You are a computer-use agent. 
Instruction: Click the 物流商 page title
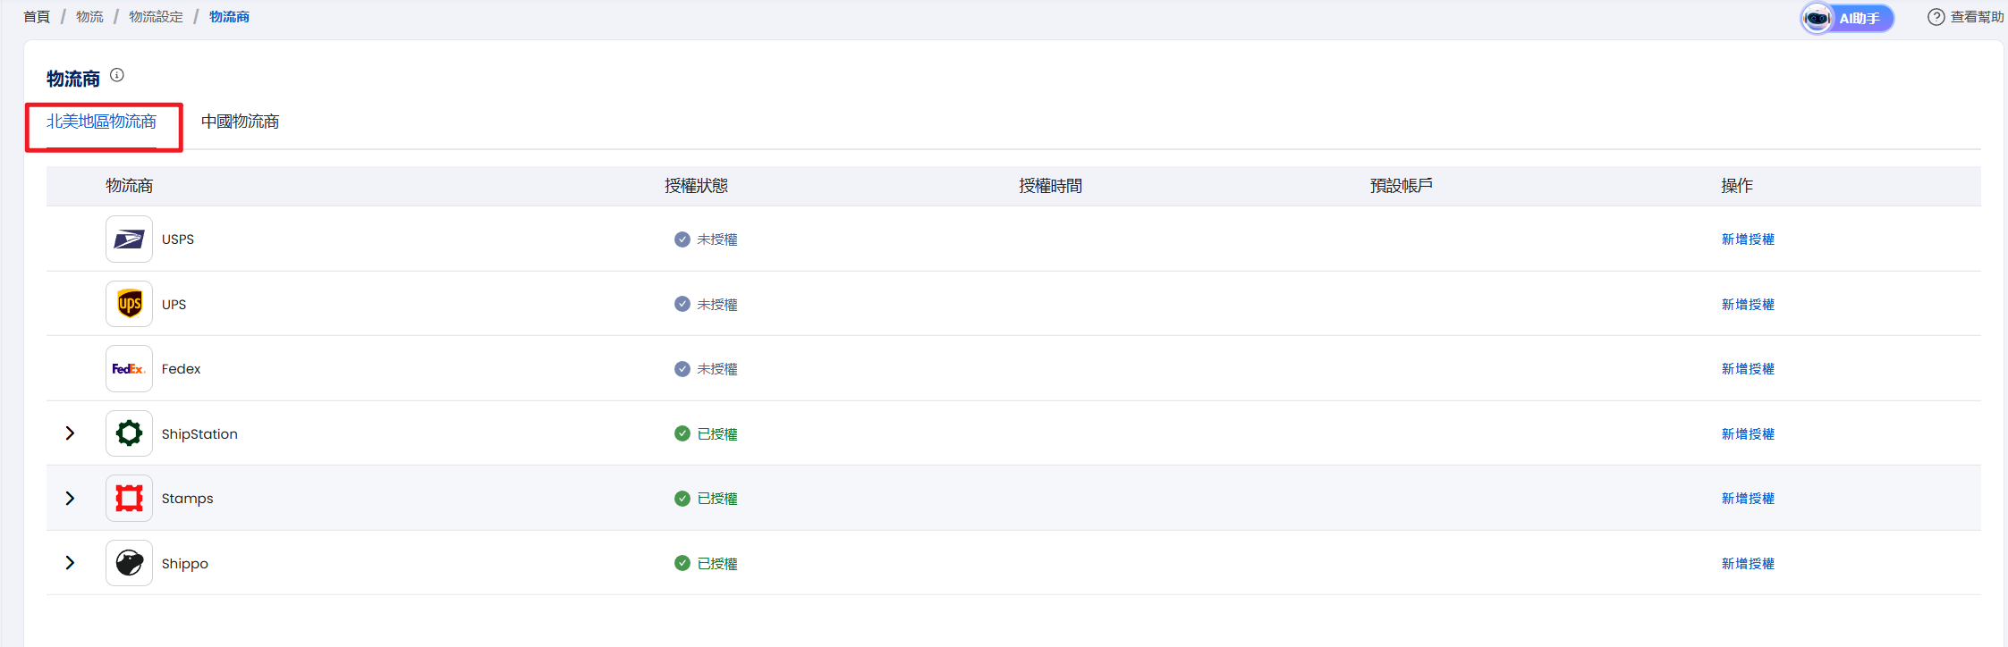[73, 79]
